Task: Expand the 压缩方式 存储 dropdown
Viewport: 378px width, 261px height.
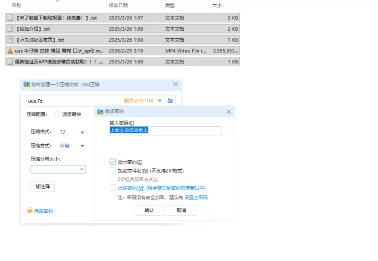Action: pyautogui.click(x=82, y=146)
